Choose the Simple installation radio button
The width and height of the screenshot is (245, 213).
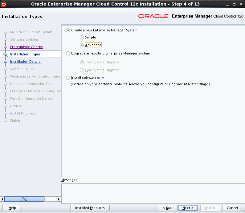pos(82,38)
